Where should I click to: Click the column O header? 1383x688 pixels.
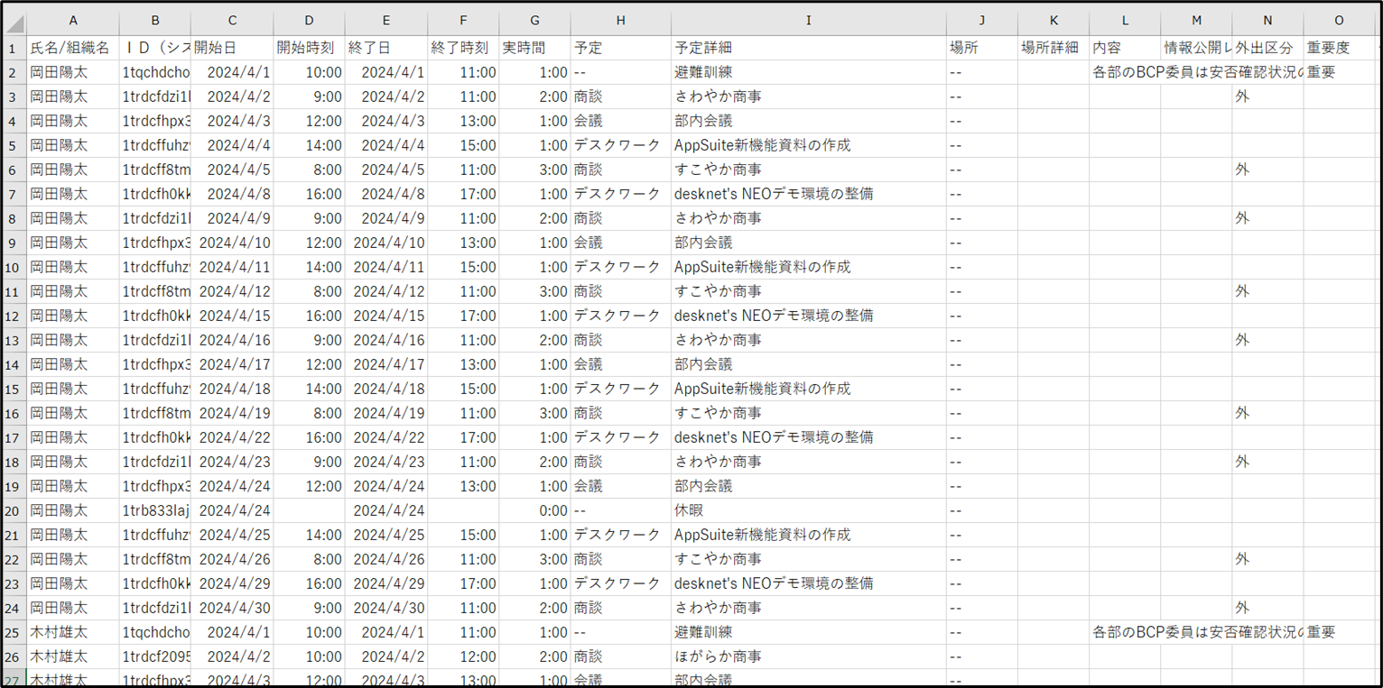click(x=1338, y=21)
